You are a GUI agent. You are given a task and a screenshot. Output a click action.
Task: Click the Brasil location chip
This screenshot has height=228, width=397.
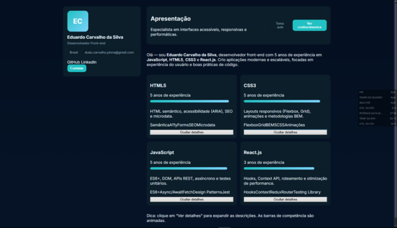coord(74,52)
